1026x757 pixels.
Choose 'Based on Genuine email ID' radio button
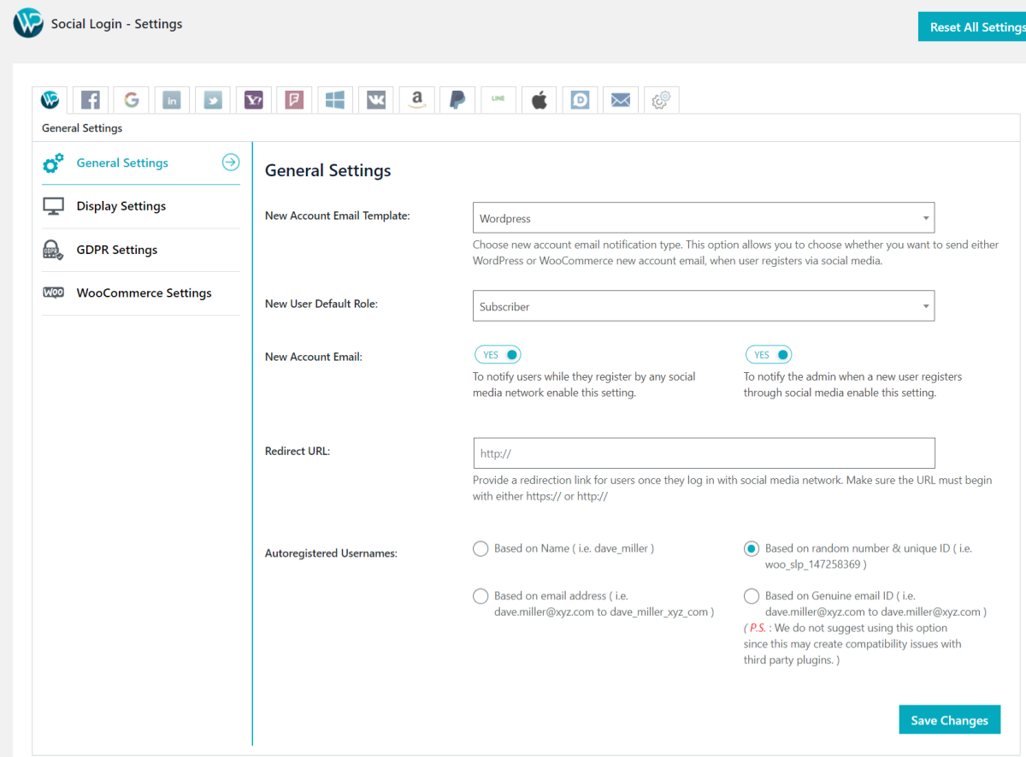752,596
